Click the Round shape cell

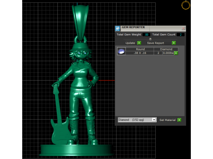coord(140,49)
